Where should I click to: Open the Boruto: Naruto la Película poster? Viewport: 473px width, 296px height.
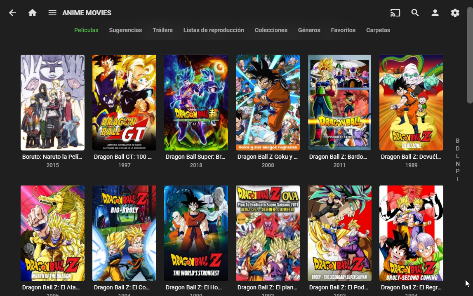click(52, 103)
